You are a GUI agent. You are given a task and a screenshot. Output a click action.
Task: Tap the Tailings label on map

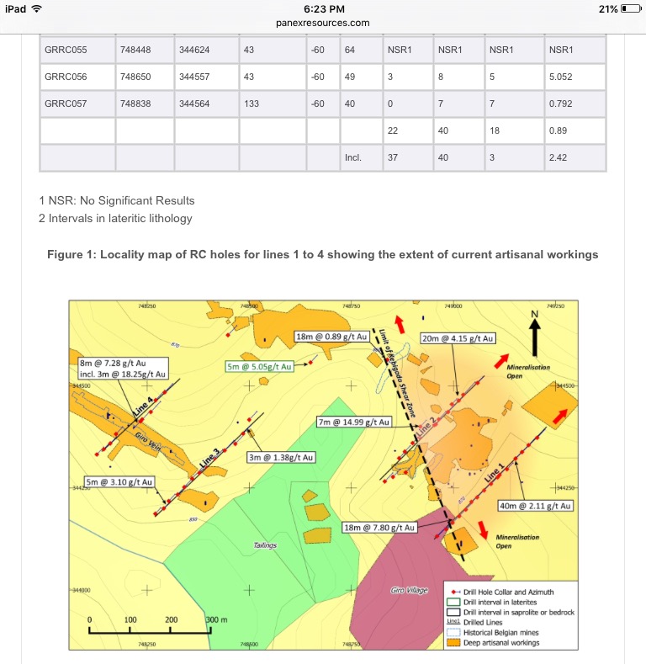[x=265, y=545]
